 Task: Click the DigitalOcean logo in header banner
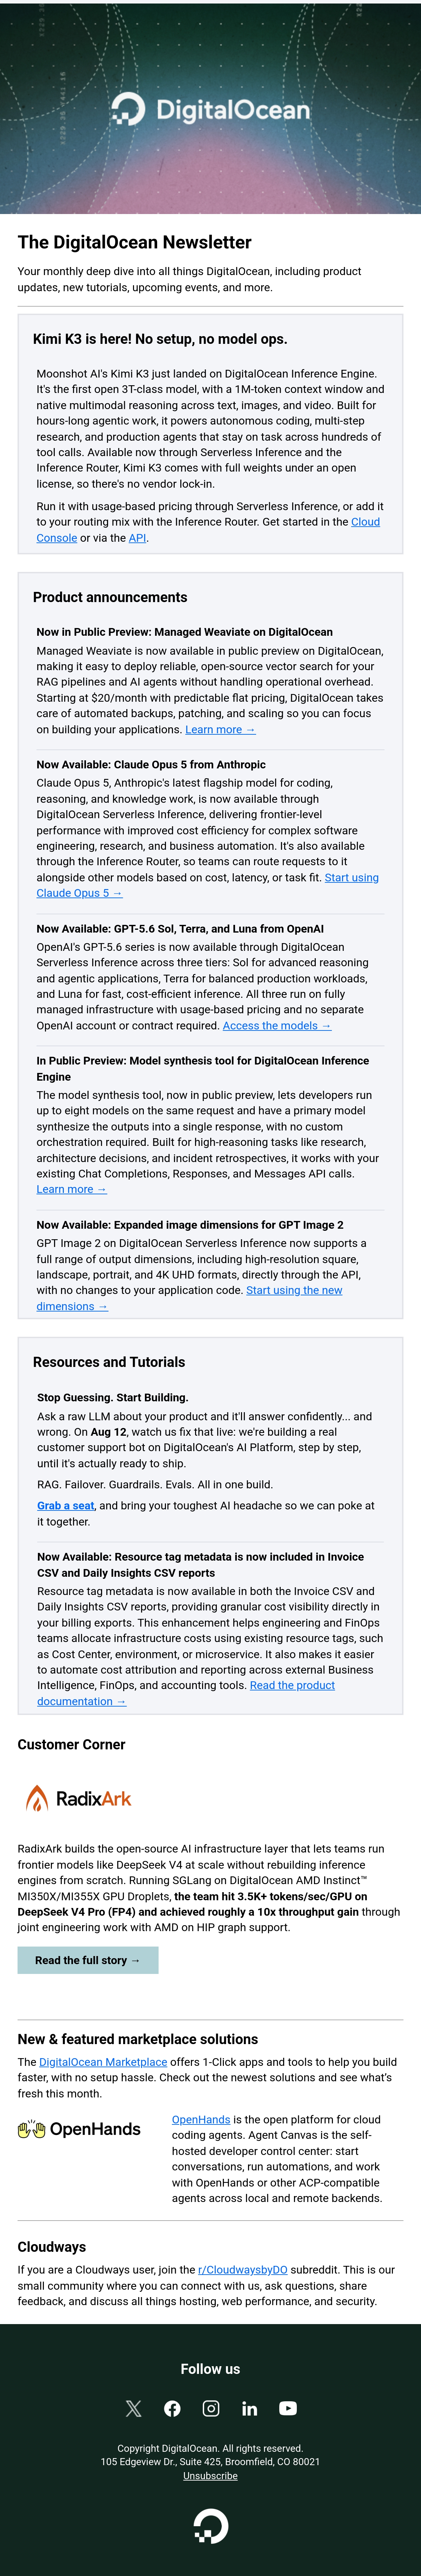point(210,109)
